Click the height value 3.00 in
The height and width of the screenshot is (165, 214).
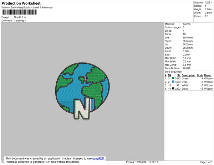point(209,9)
